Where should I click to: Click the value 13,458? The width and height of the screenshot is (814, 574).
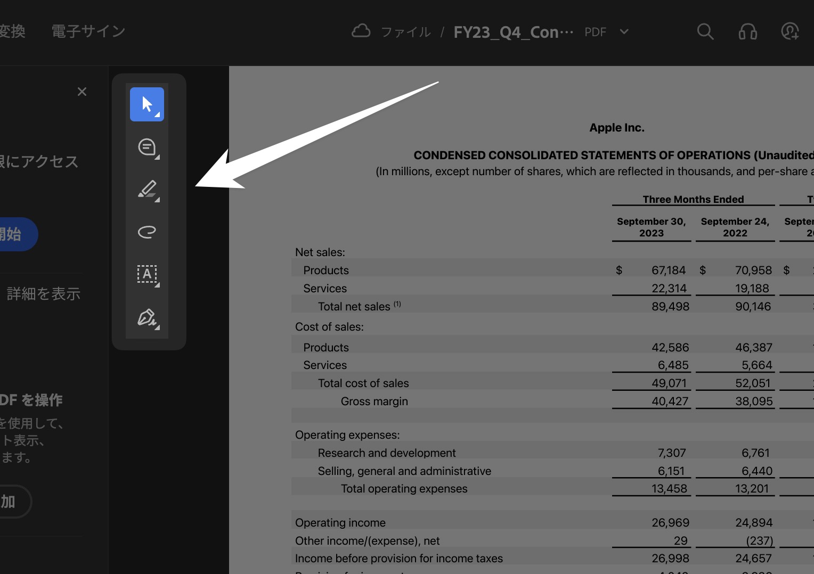click(669, 489)
